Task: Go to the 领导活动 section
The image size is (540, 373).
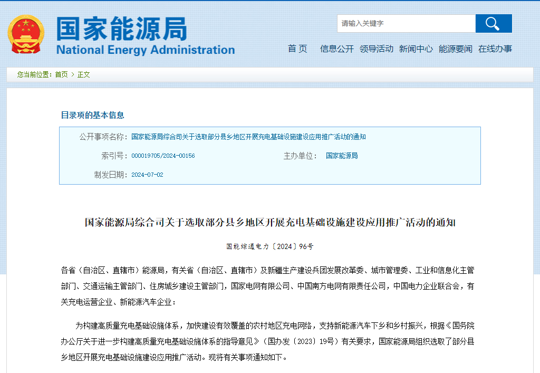Action: [377, 49]
